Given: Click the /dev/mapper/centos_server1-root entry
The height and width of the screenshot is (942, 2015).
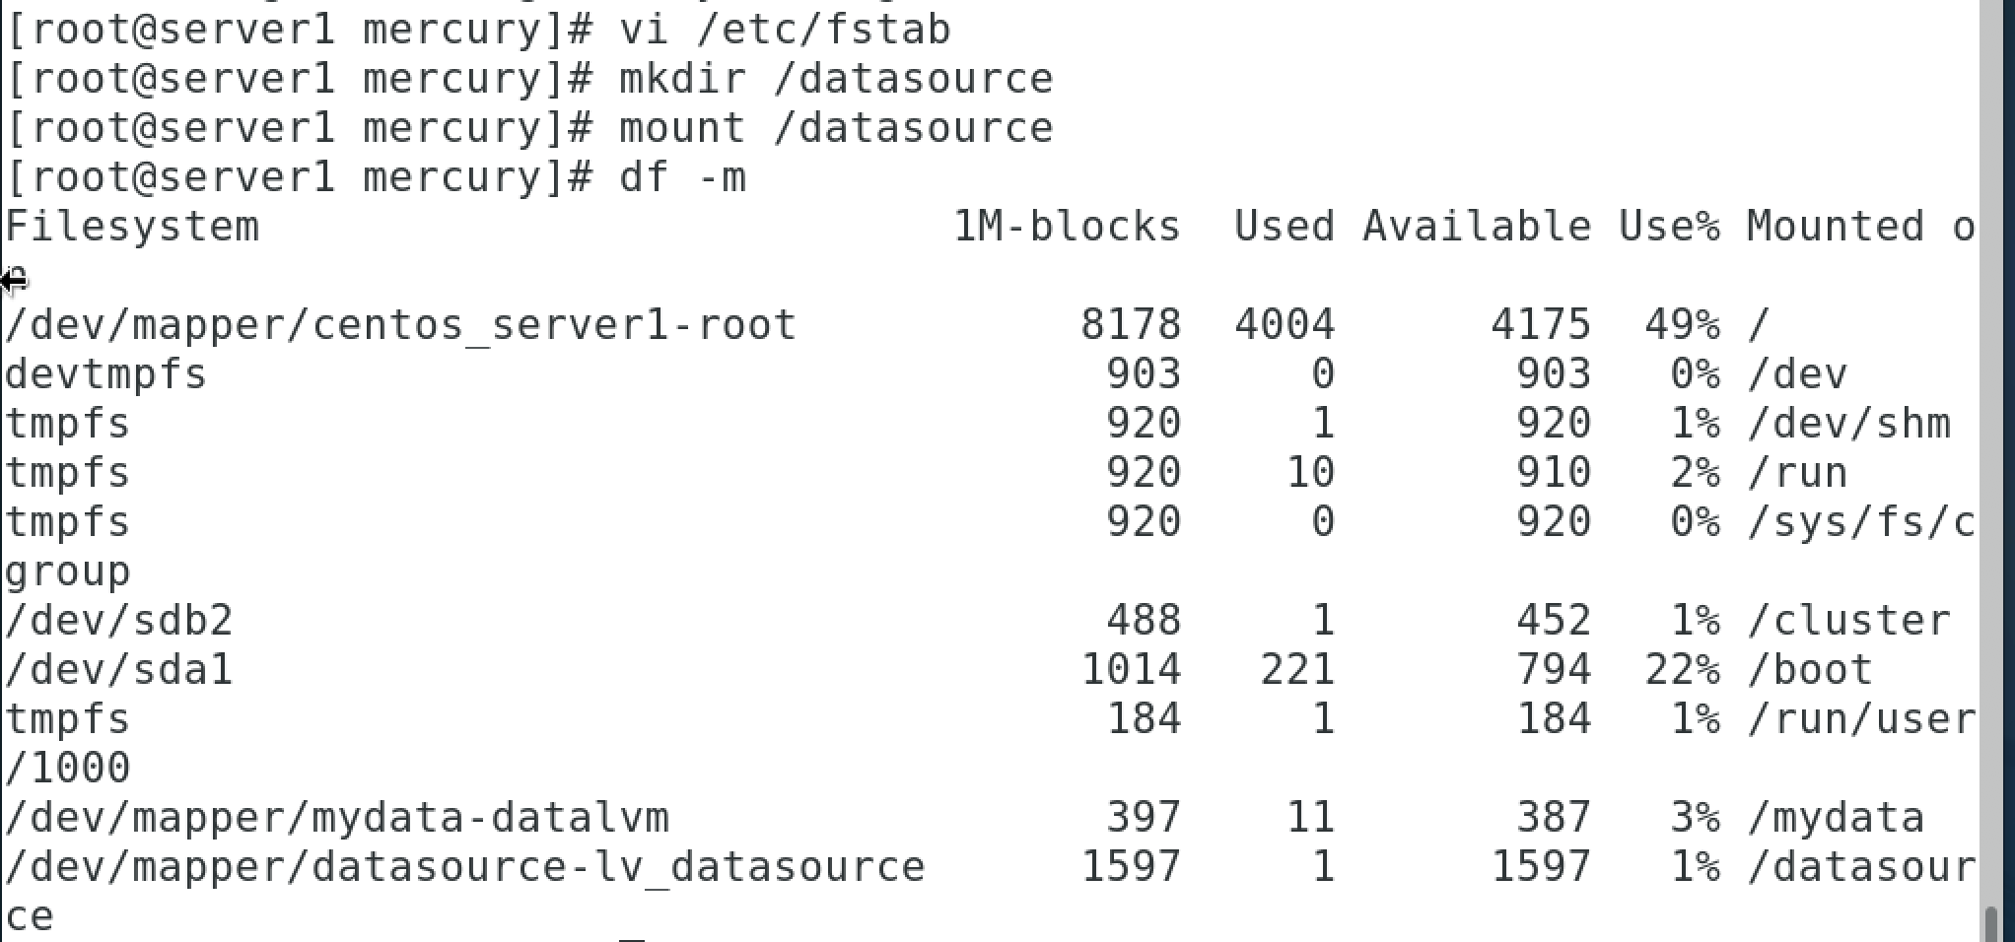Looking at the screenshot, I should click(400, 325).
